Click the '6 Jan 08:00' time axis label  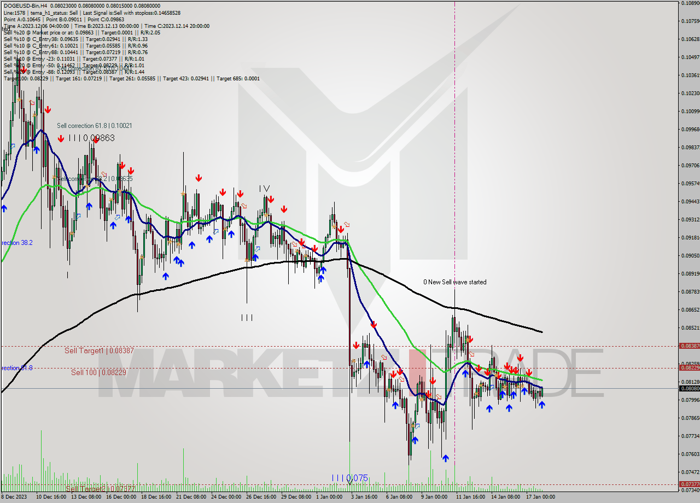399,497
